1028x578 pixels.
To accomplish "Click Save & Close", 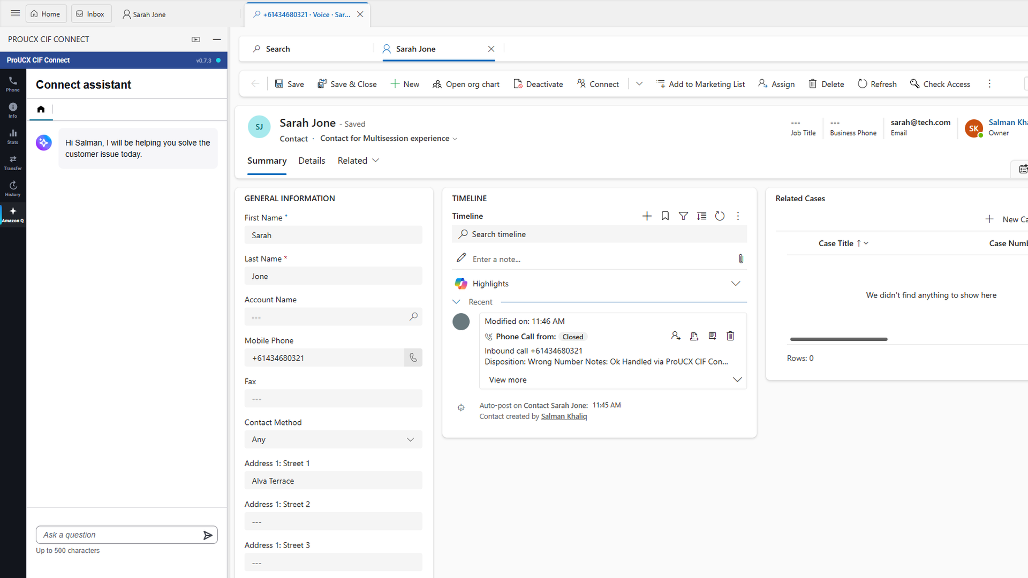I will pyautogui.click(x=347, y=84).
